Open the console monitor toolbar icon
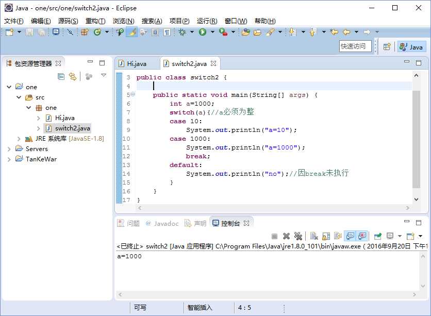 pos(56,32)
